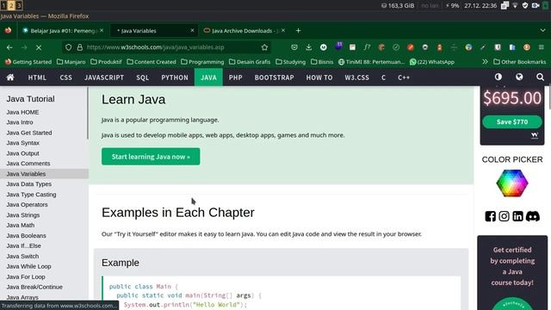Screen dimensions: 551x310
Task: Select JAVASCRIPT in the top navigation
Action: pyautogui.click(x=104, y=77)
